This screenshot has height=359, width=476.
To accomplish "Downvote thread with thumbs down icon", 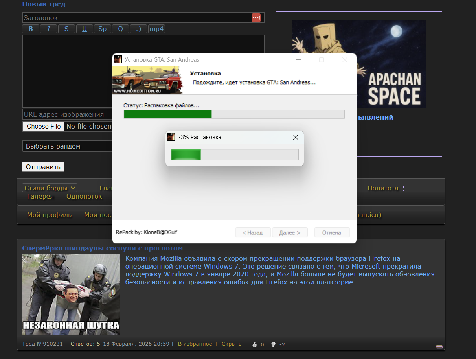I will click(x=273, y=344).
